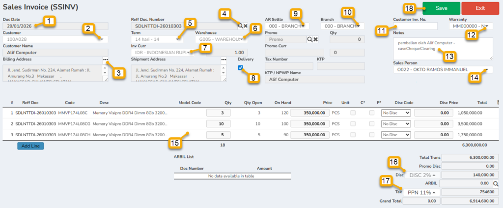Expand the AR Settle dropdown

tap(303, 26)
